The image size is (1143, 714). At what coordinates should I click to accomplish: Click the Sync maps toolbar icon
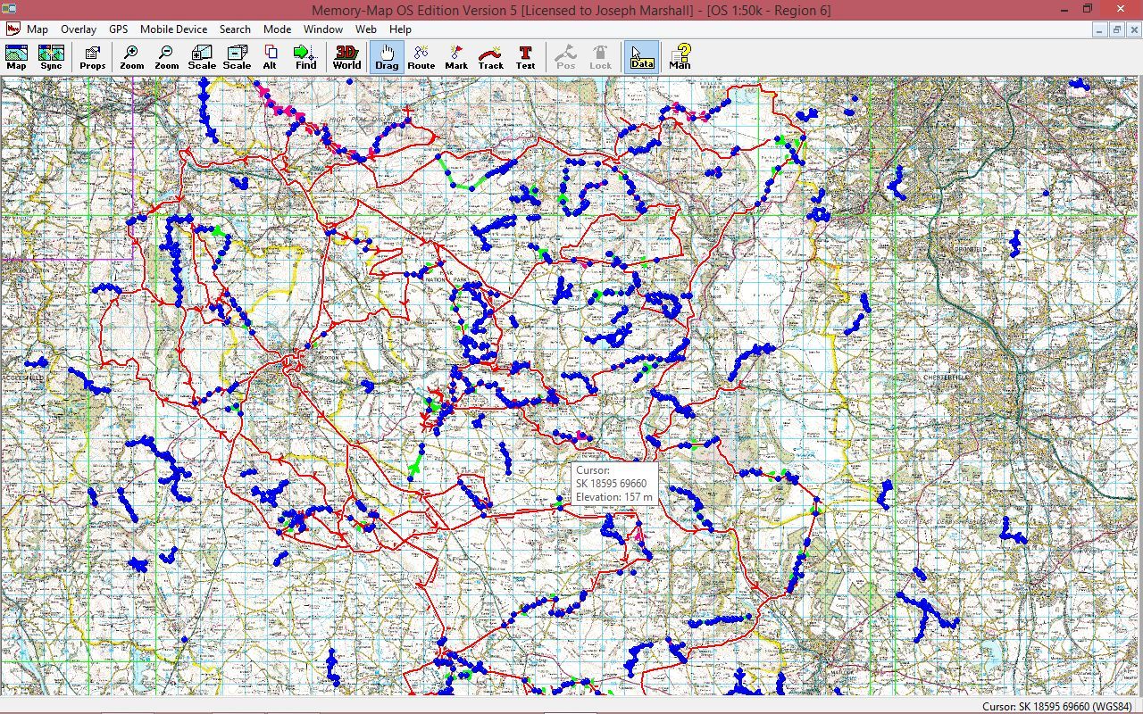click(52, 57)
